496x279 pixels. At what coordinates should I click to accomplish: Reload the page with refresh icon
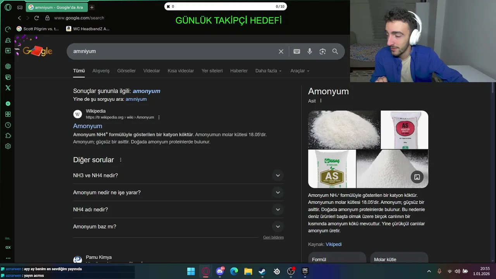(36, 18)
